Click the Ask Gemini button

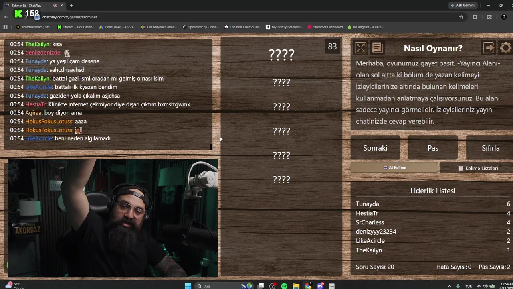(463, 6)
